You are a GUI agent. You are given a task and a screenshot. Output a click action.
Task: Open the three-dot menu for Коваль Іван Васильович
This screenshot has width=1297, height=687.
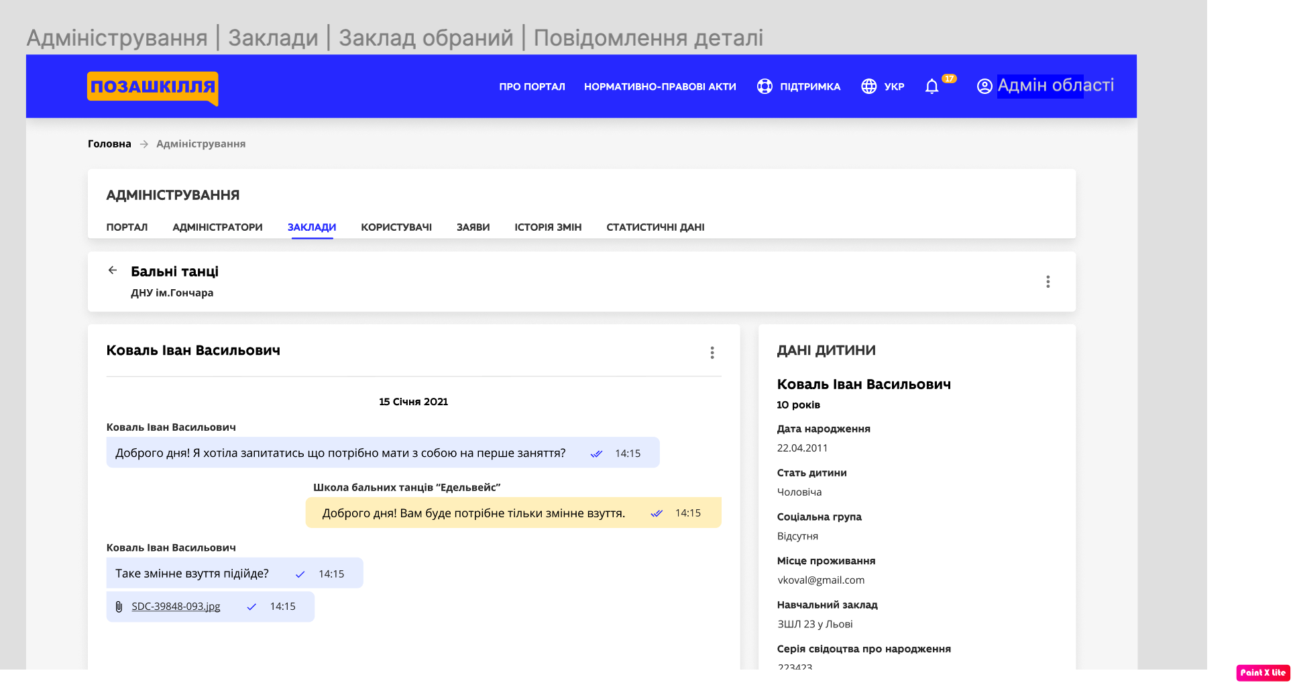point(712,352)
